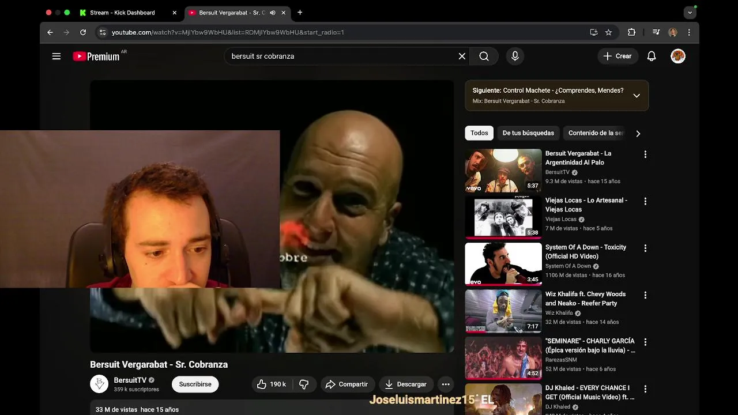Screen dimensions: 738x415
Task: Mute the Bersuit tab audio icon
Action: pyautogui.click(x=272, y=13)
